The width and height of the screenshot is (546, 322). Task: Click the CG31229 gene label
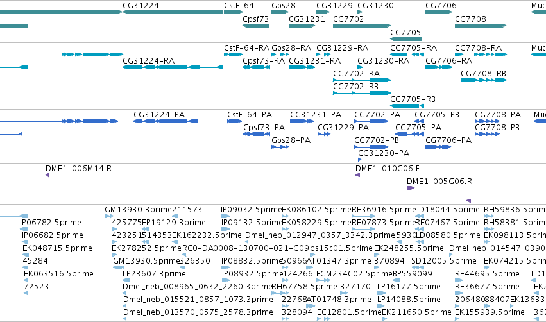tap(334, 6)
